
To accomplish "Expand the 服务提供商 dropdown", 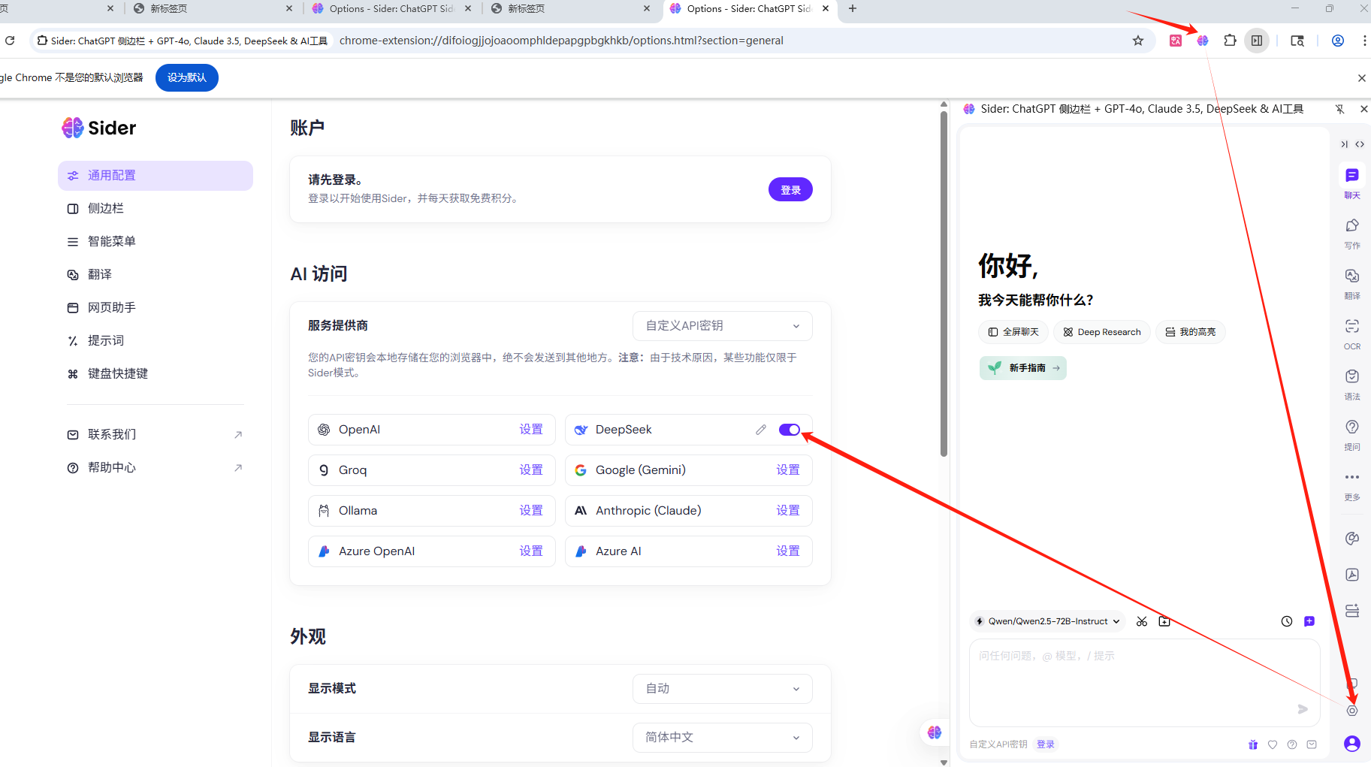I will click(723, 326).
